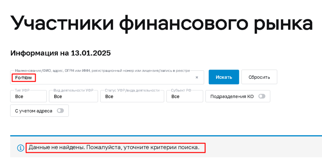The image size is (322, 158).
Task: Expand the Вид деятельности УФР dropdown
Action: coord(73,96)
